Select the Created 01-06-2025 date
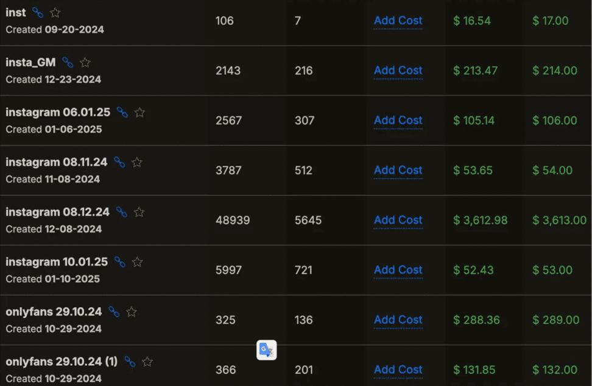This screenshot has width=592, height=386. (54, 129)
